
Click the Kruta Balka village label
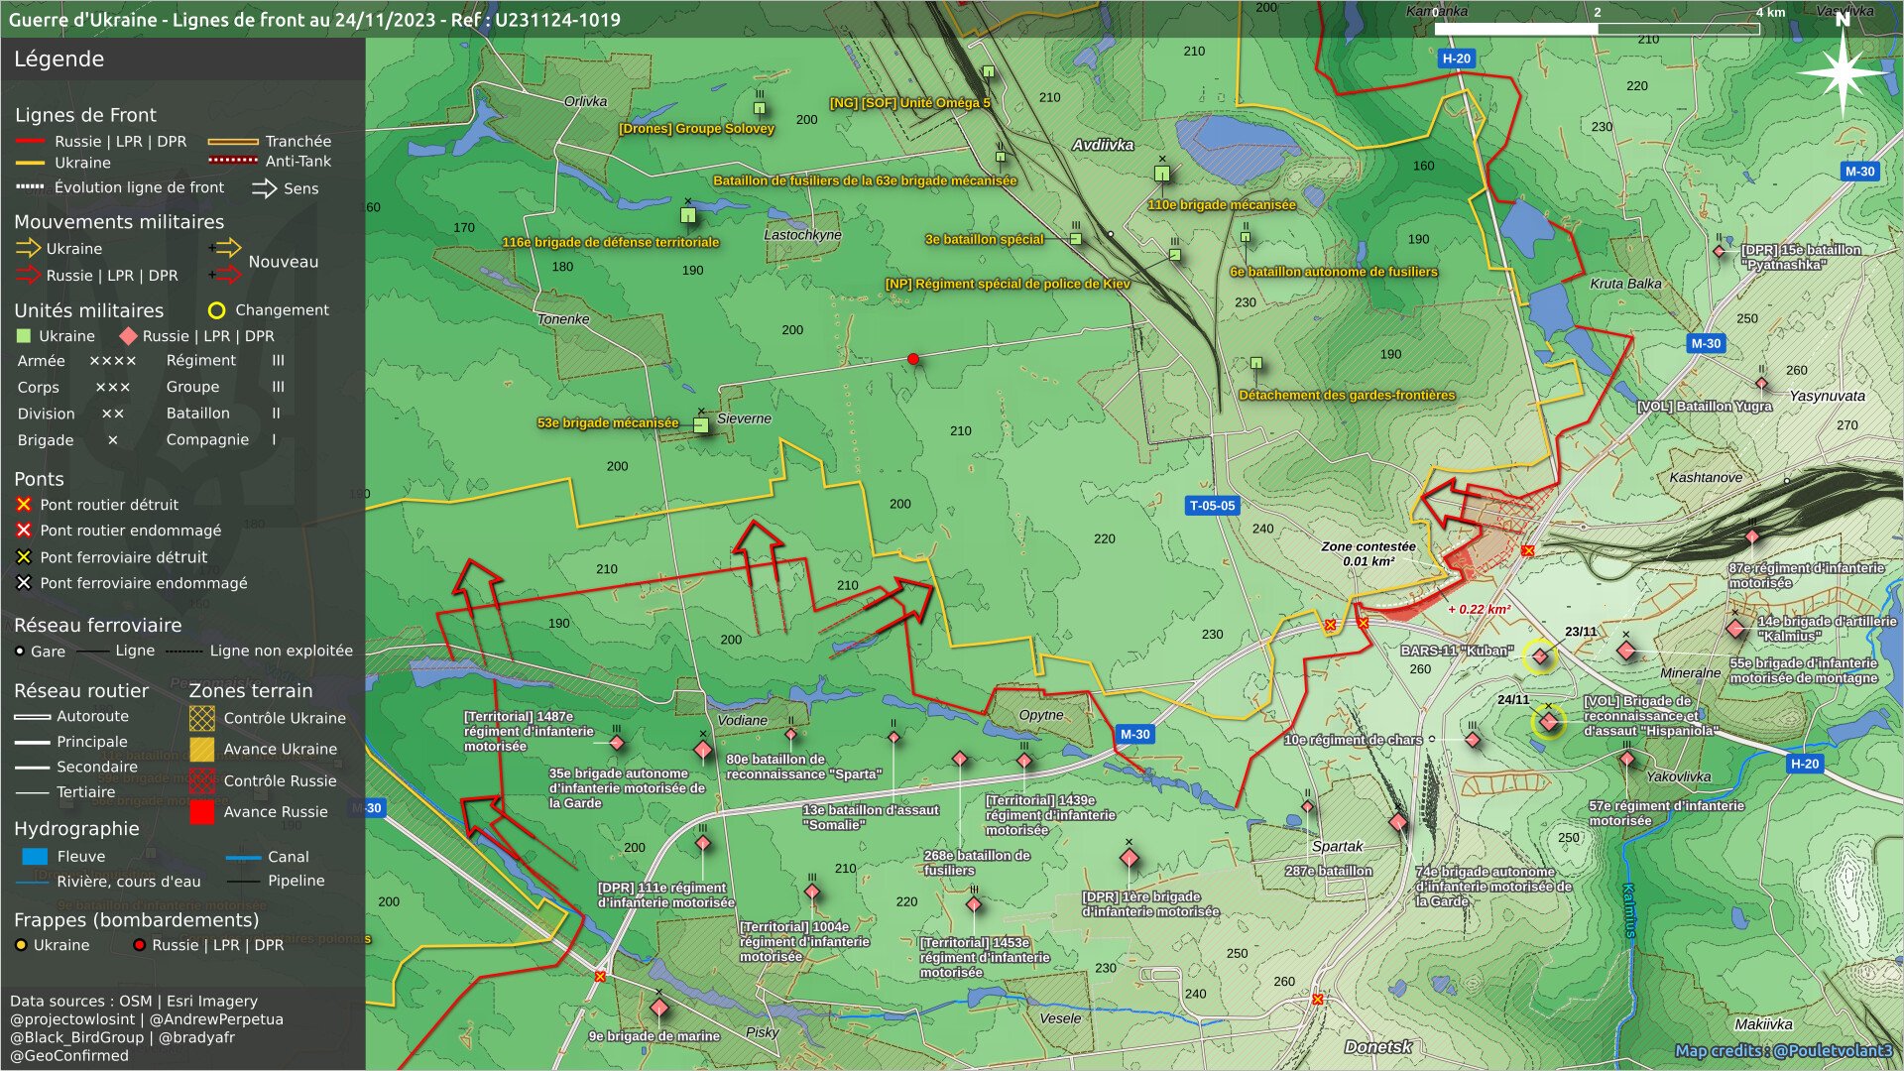[x=1625, y=284]
